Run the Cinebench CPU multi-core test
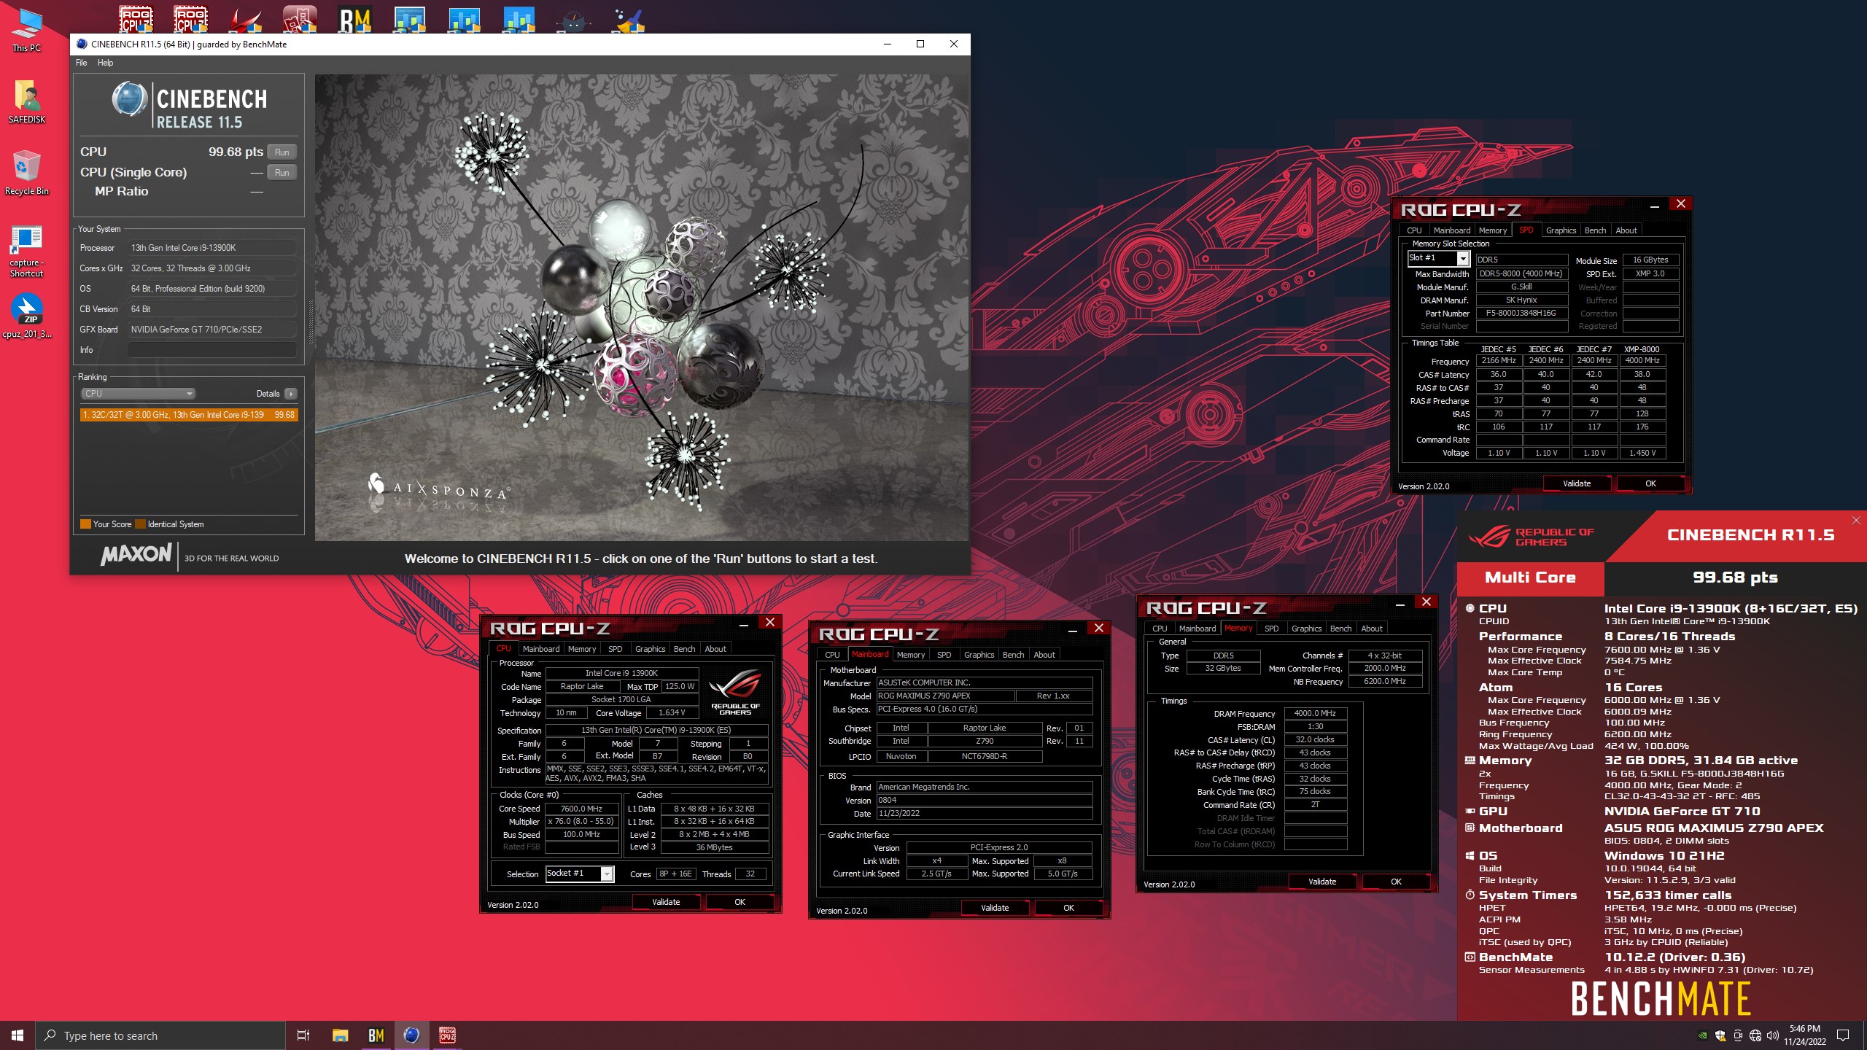The image size is (1867, 1050). [x=282, y=152]
